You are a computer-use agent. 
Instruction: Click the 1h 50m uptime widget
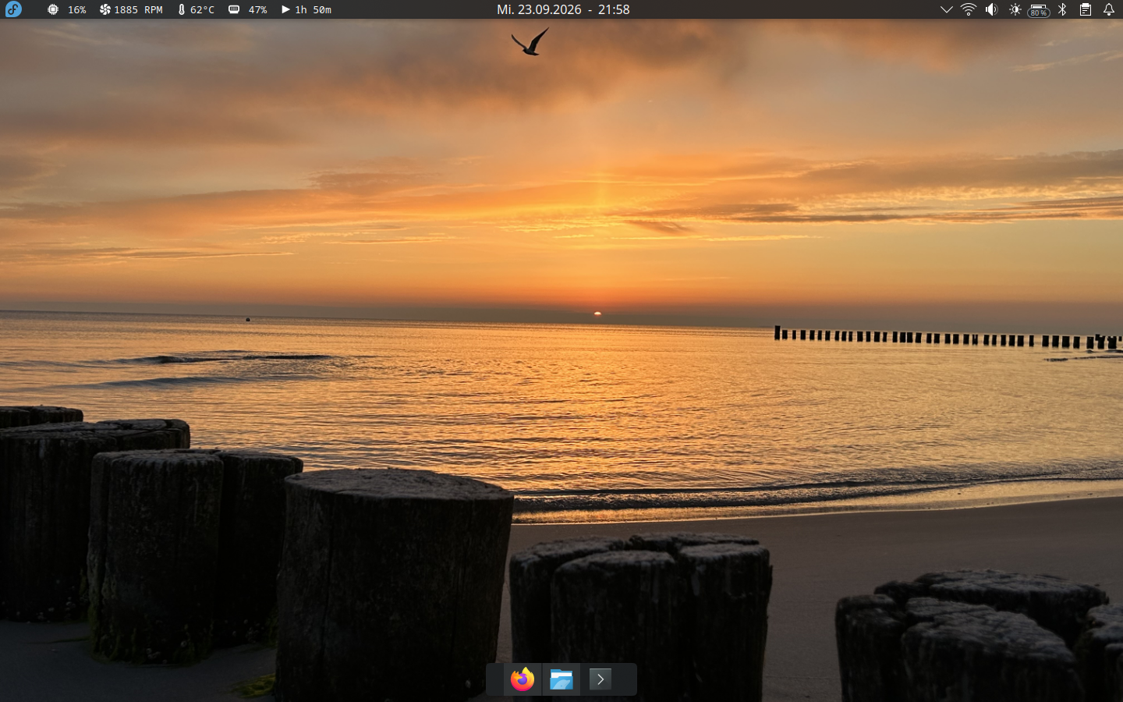tap(306, 9)
